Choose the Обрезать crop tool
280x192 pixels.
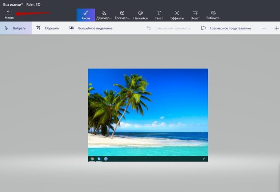pyautogui.click(x=48, y=28)
